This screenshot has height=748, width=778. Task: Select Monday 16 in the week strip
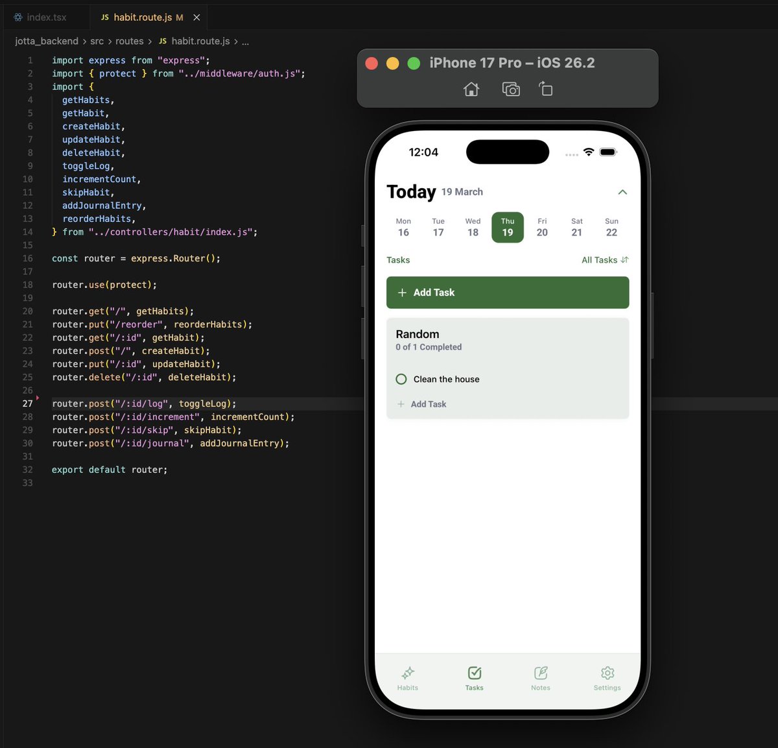coord(403,227)
